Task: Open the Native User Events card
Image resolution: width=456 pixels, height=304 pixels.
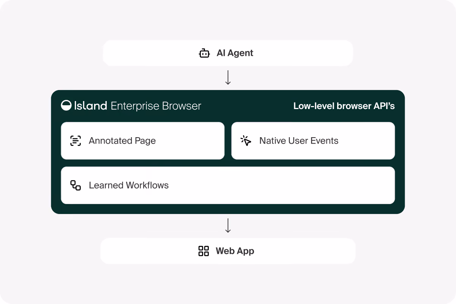Action: [x=313, y=141]
